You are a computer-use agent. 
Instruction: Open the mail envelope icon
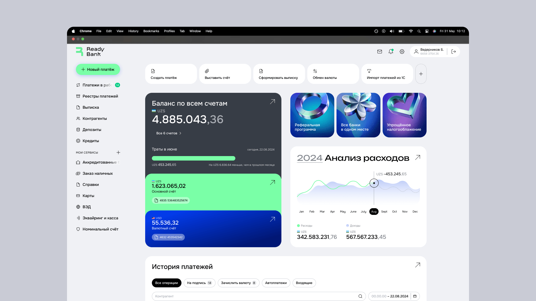point(380,52)
